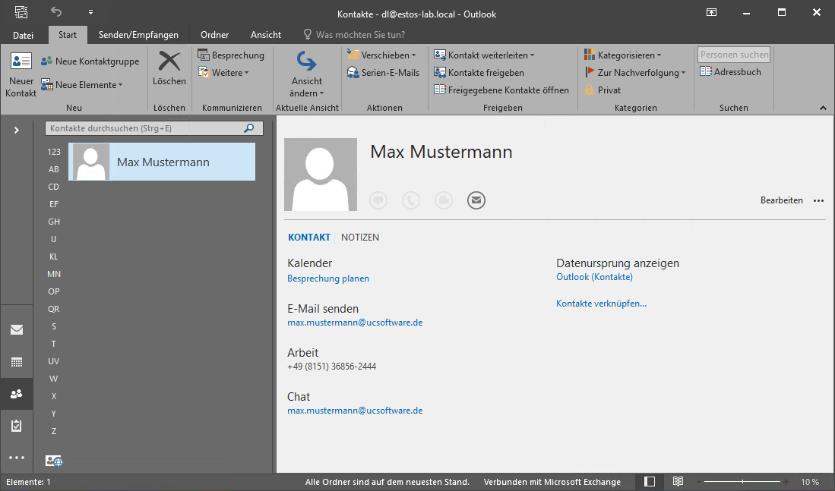Image resolution: width=835 pixels, height=491 pixels.
Task: Switch to the NOTIZEN tab
Action: click(x=359, y=238)
